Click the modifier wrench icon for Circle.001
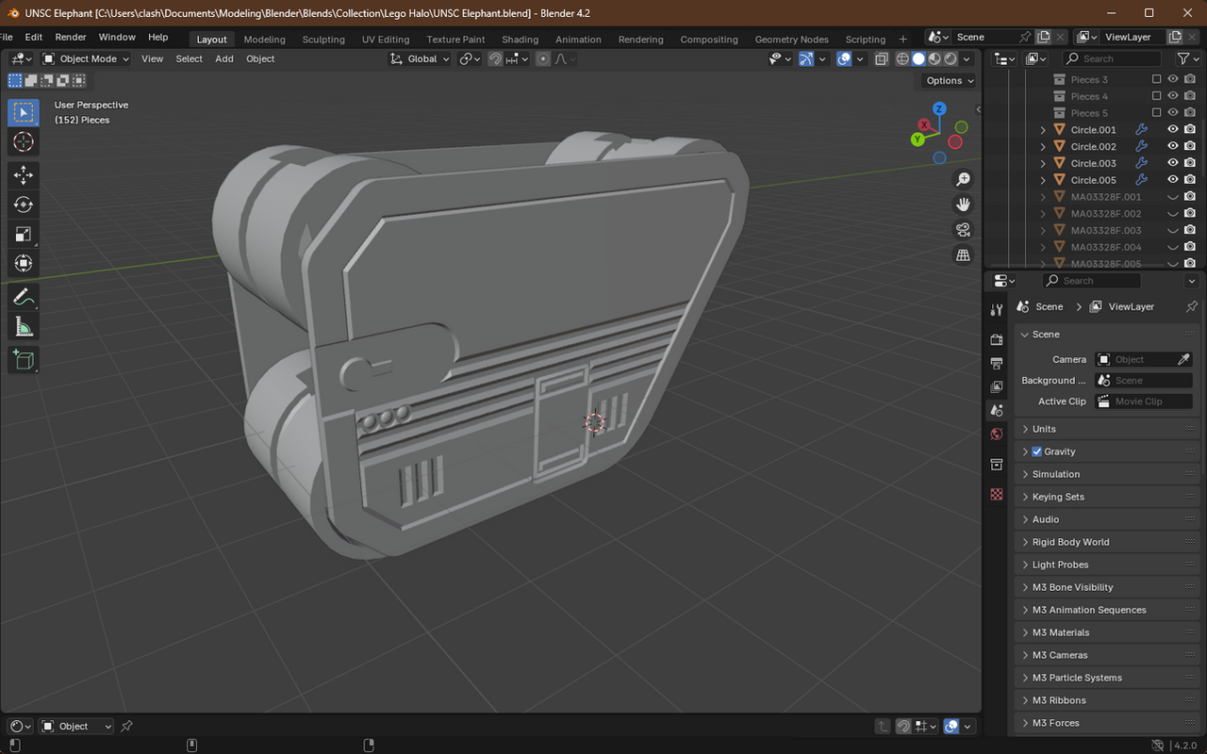The width and height of the screenshot is (1207, 754). coord(1141,130)
